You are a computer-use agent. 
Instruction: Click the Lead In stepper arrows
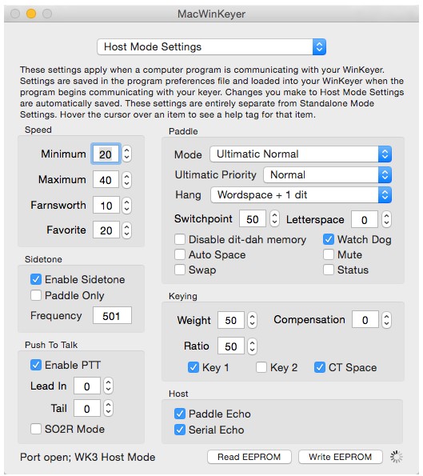[108, 386]
